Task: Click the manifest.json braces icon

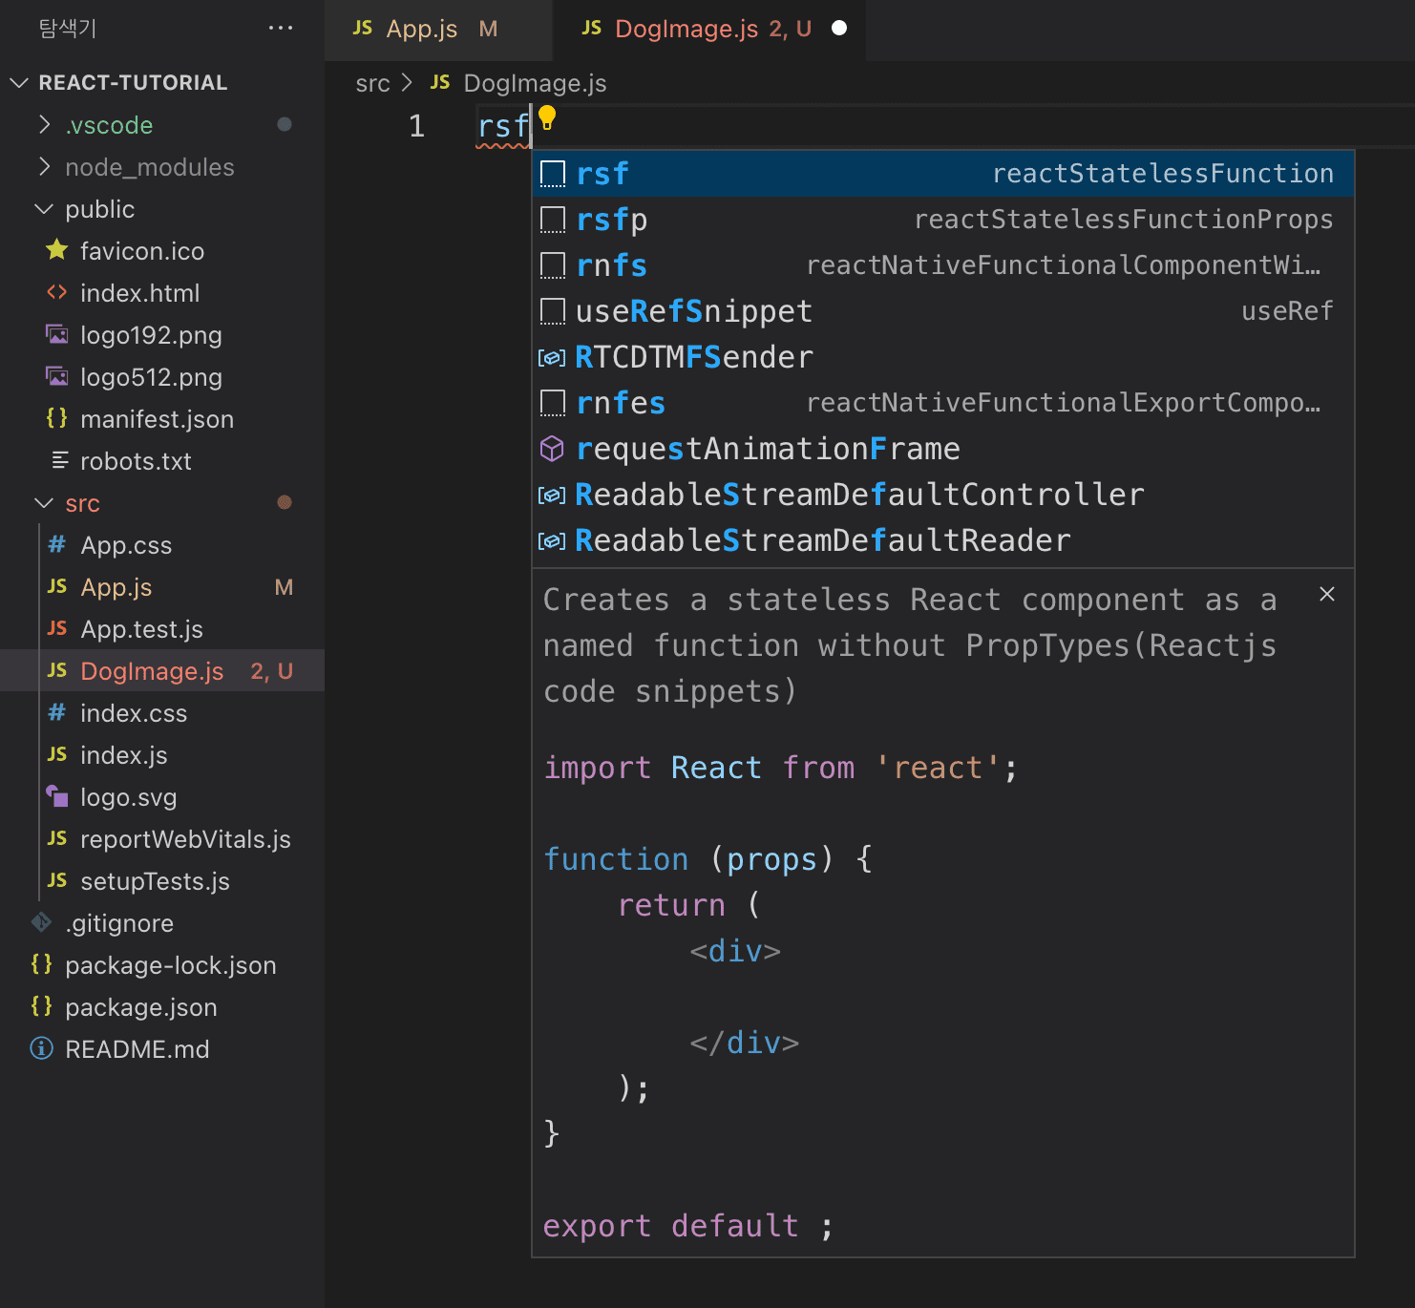Action: [x=57, y=418]
